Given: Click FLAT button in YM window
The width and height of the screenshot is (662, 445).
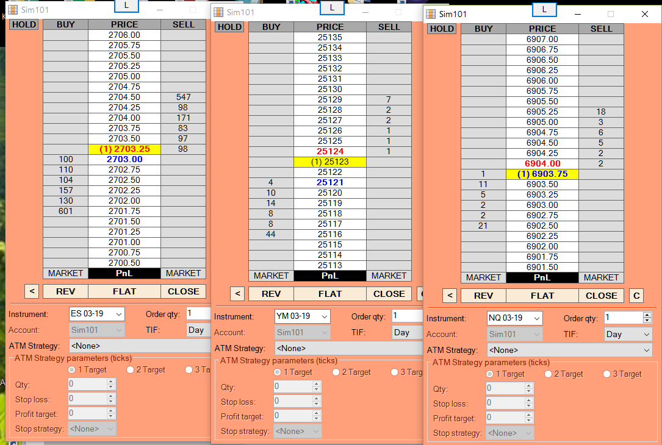Looking at the screenshot, I should coord(330,294).
